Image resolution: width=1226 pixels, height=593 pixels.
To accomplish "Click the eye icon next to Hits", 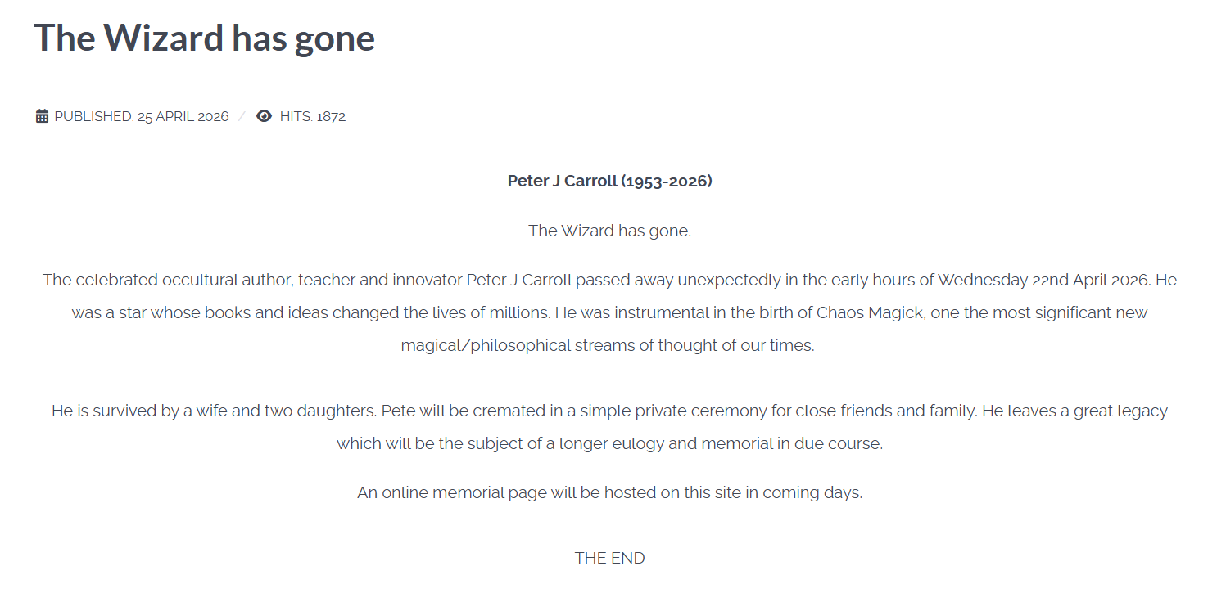I will (264, 116).
